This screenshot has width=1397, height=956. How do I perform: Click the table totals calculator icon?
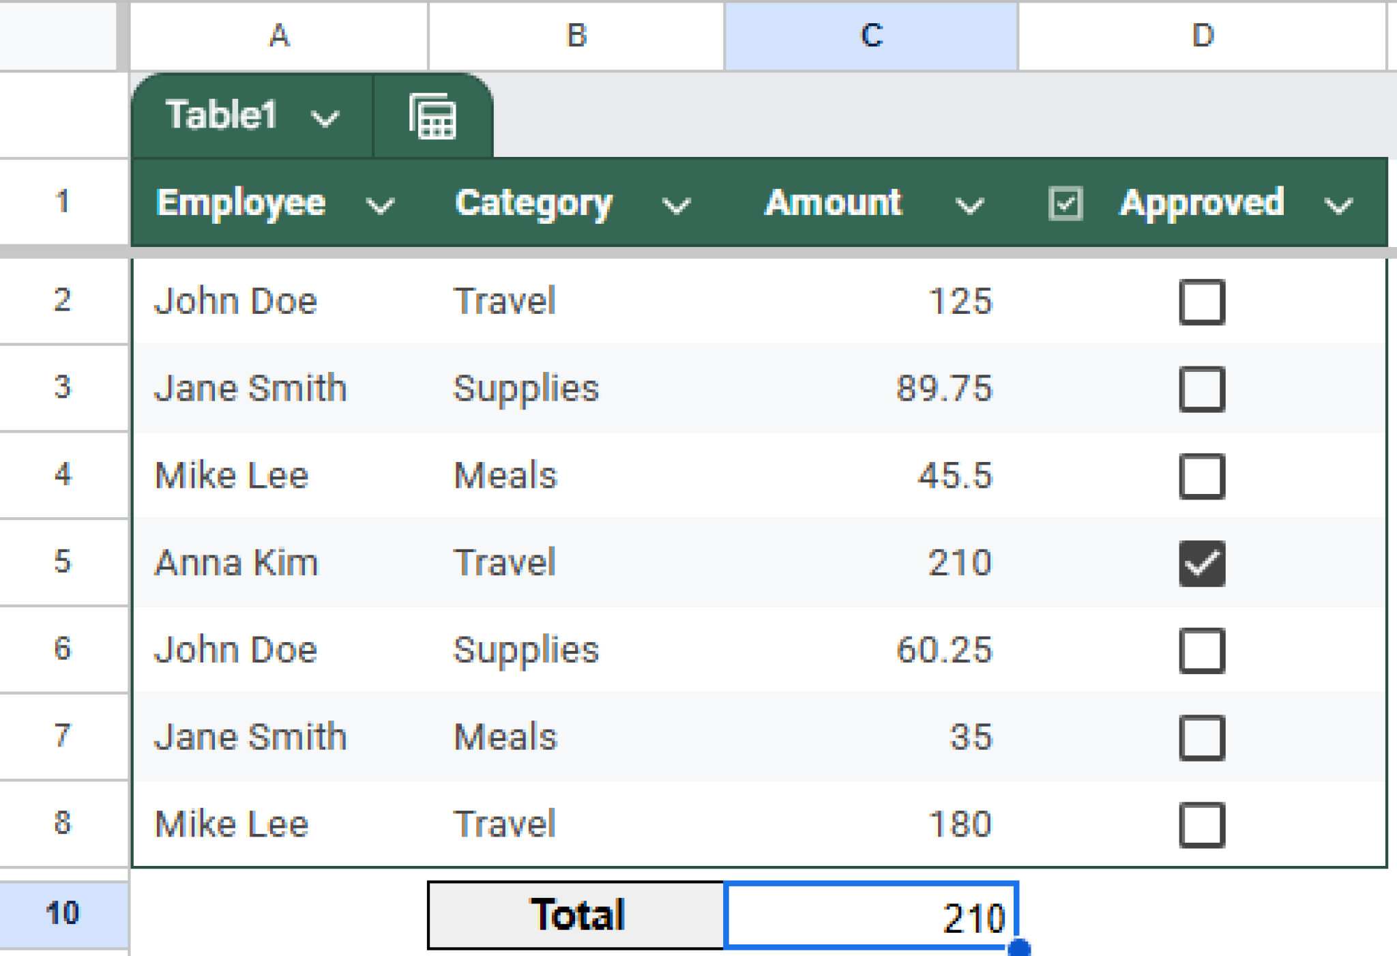(x=432, y=117)
